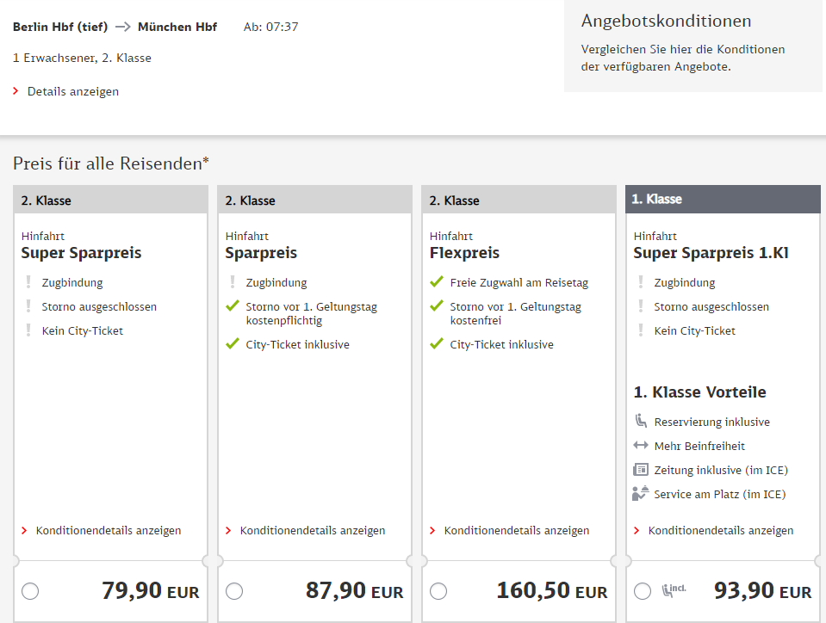Click the 1. Klasse Vorteile heading
This screenshot has height=623, width=826.
(x=700, y=392)
